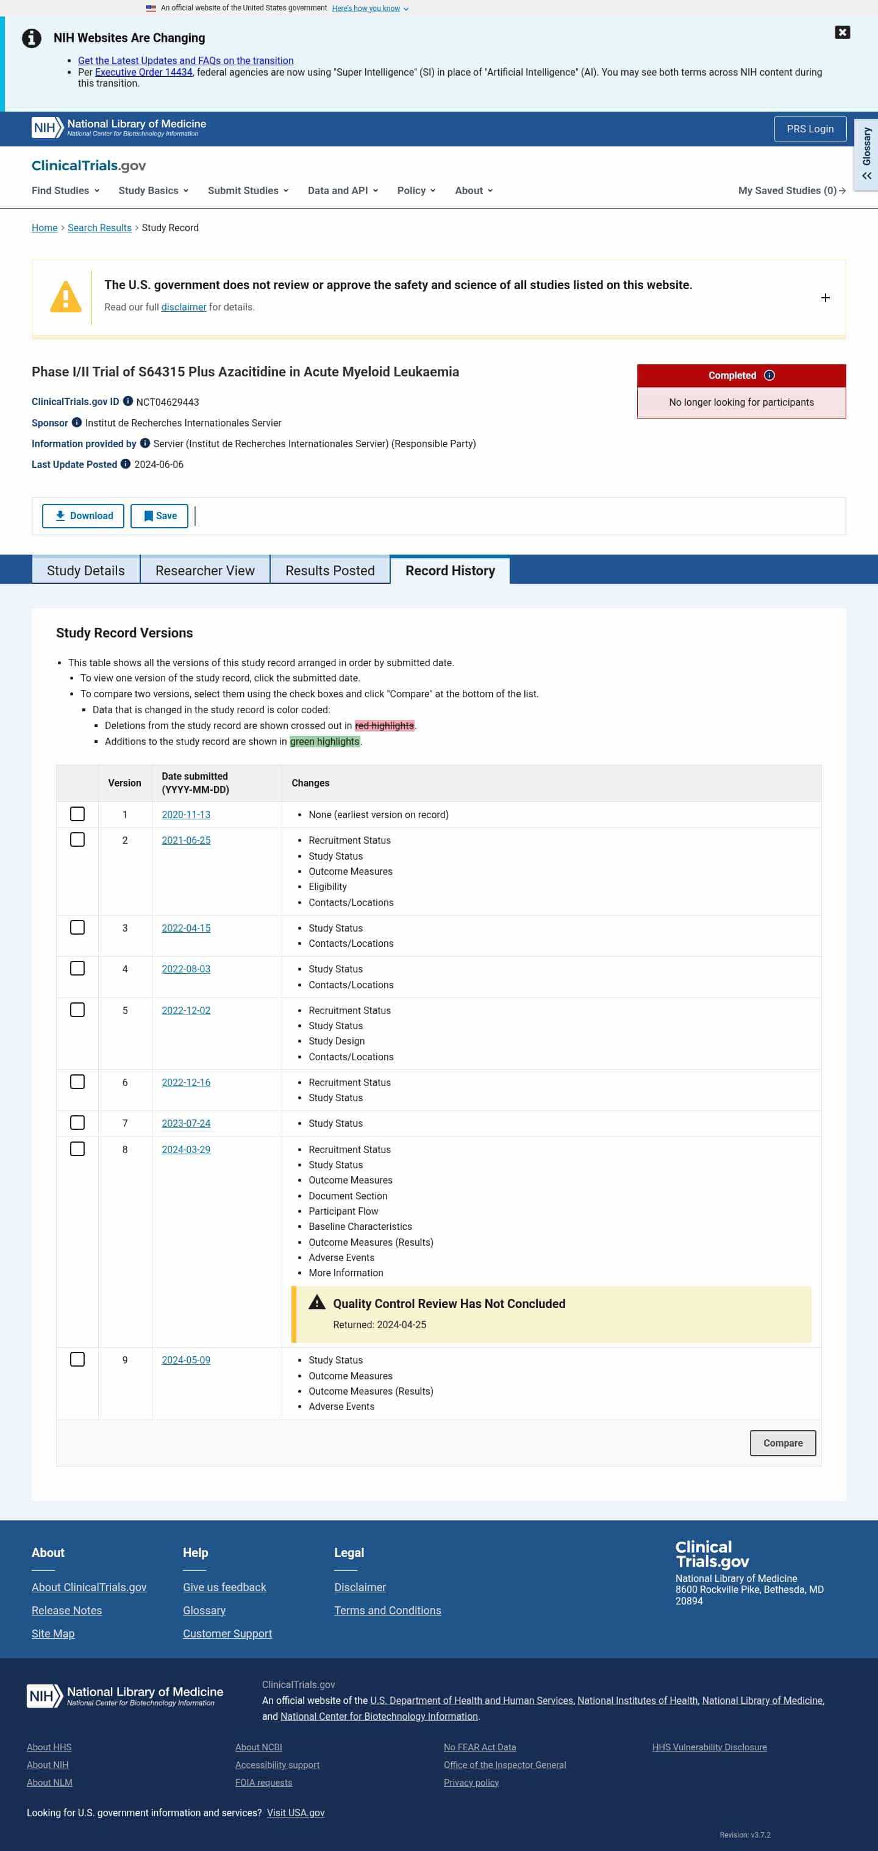The height and width of the screenshot is (1851, 878).
Task: Open the Policy dropdown menu
Action: click(x=416, y=190)
